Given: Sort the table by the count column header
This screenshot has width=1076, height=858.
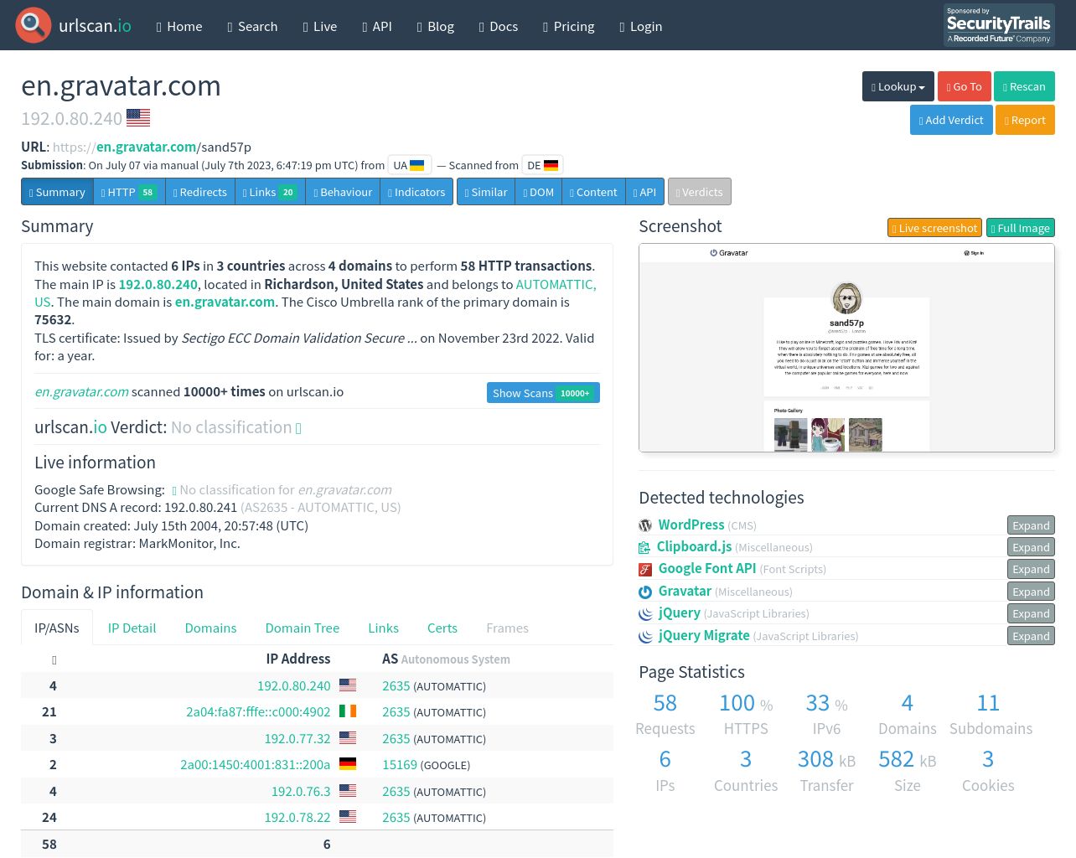Looking at the screenshot, I should [x=54, y=659].
